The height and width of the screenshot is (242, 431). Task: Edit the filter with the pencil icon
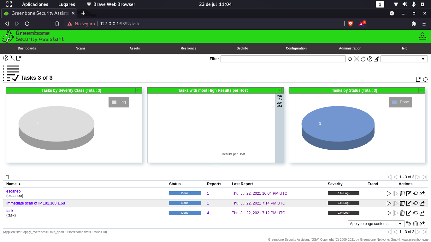[x=376, y=59]
